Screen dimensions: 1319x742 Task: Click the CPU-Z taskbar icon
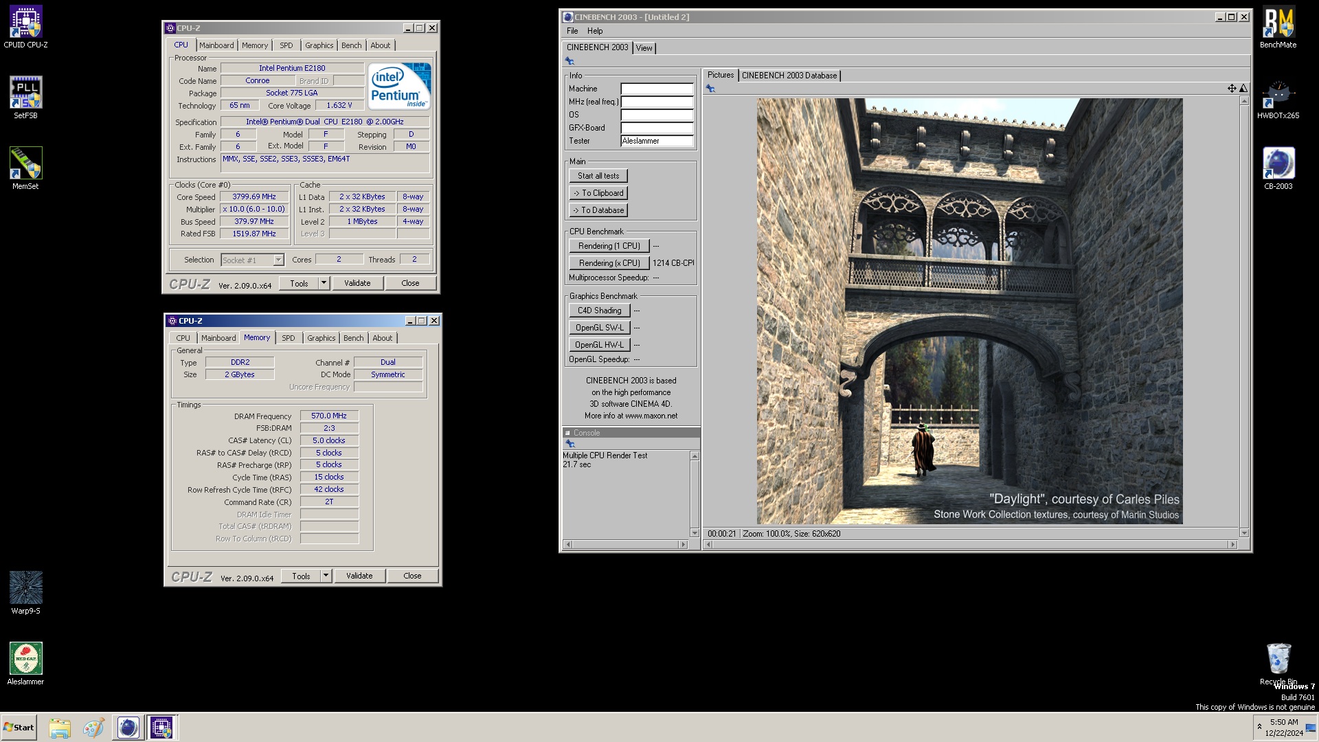(161, 728)
